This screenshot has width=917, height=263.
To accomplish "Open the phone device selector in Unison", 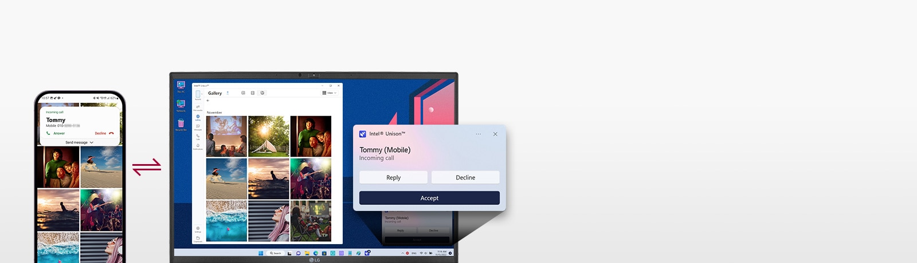I will click(x=198, y=94).
